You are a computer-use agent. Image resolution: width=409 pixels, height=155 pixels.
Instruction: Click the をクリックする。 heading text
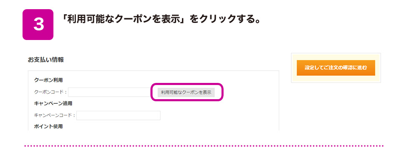coord(225,20)
